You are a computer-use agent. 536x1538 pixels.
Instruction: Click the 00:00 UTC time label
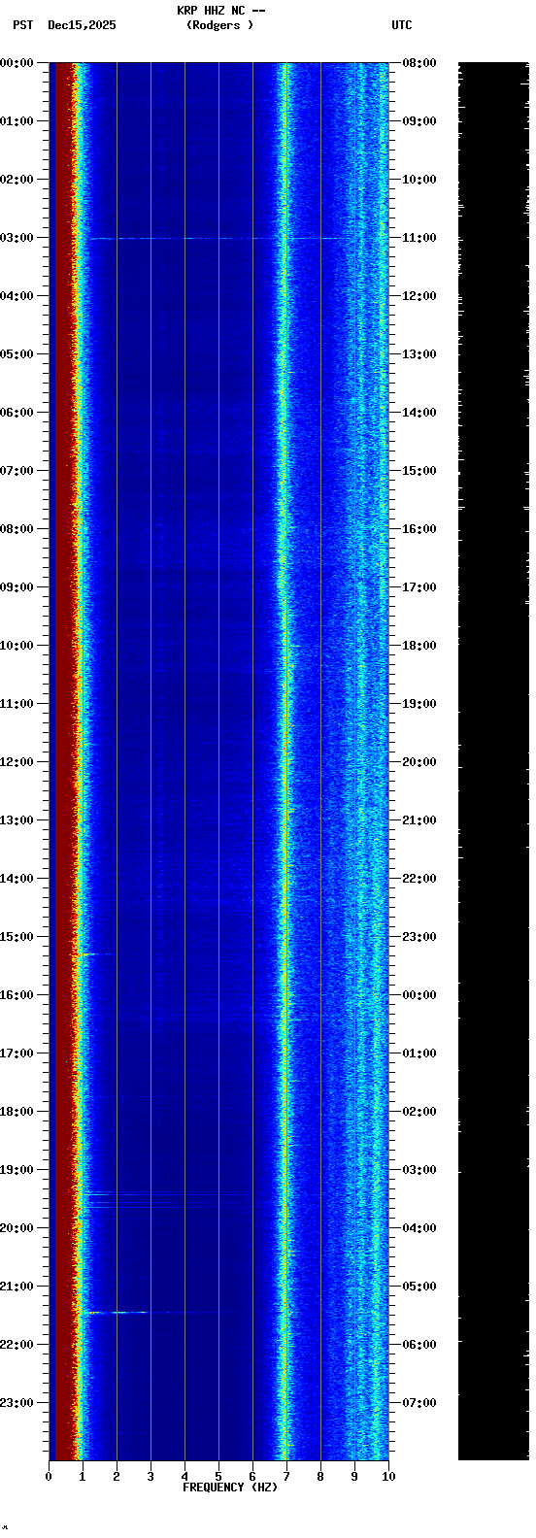tap(419, 995)
